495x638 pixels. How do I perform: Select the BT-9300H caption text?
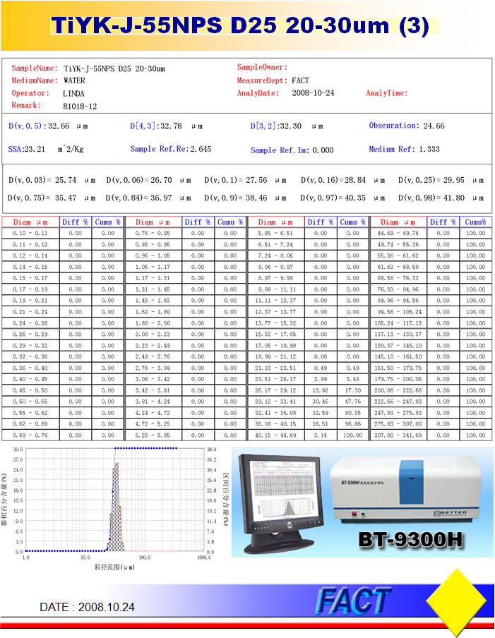410,540
